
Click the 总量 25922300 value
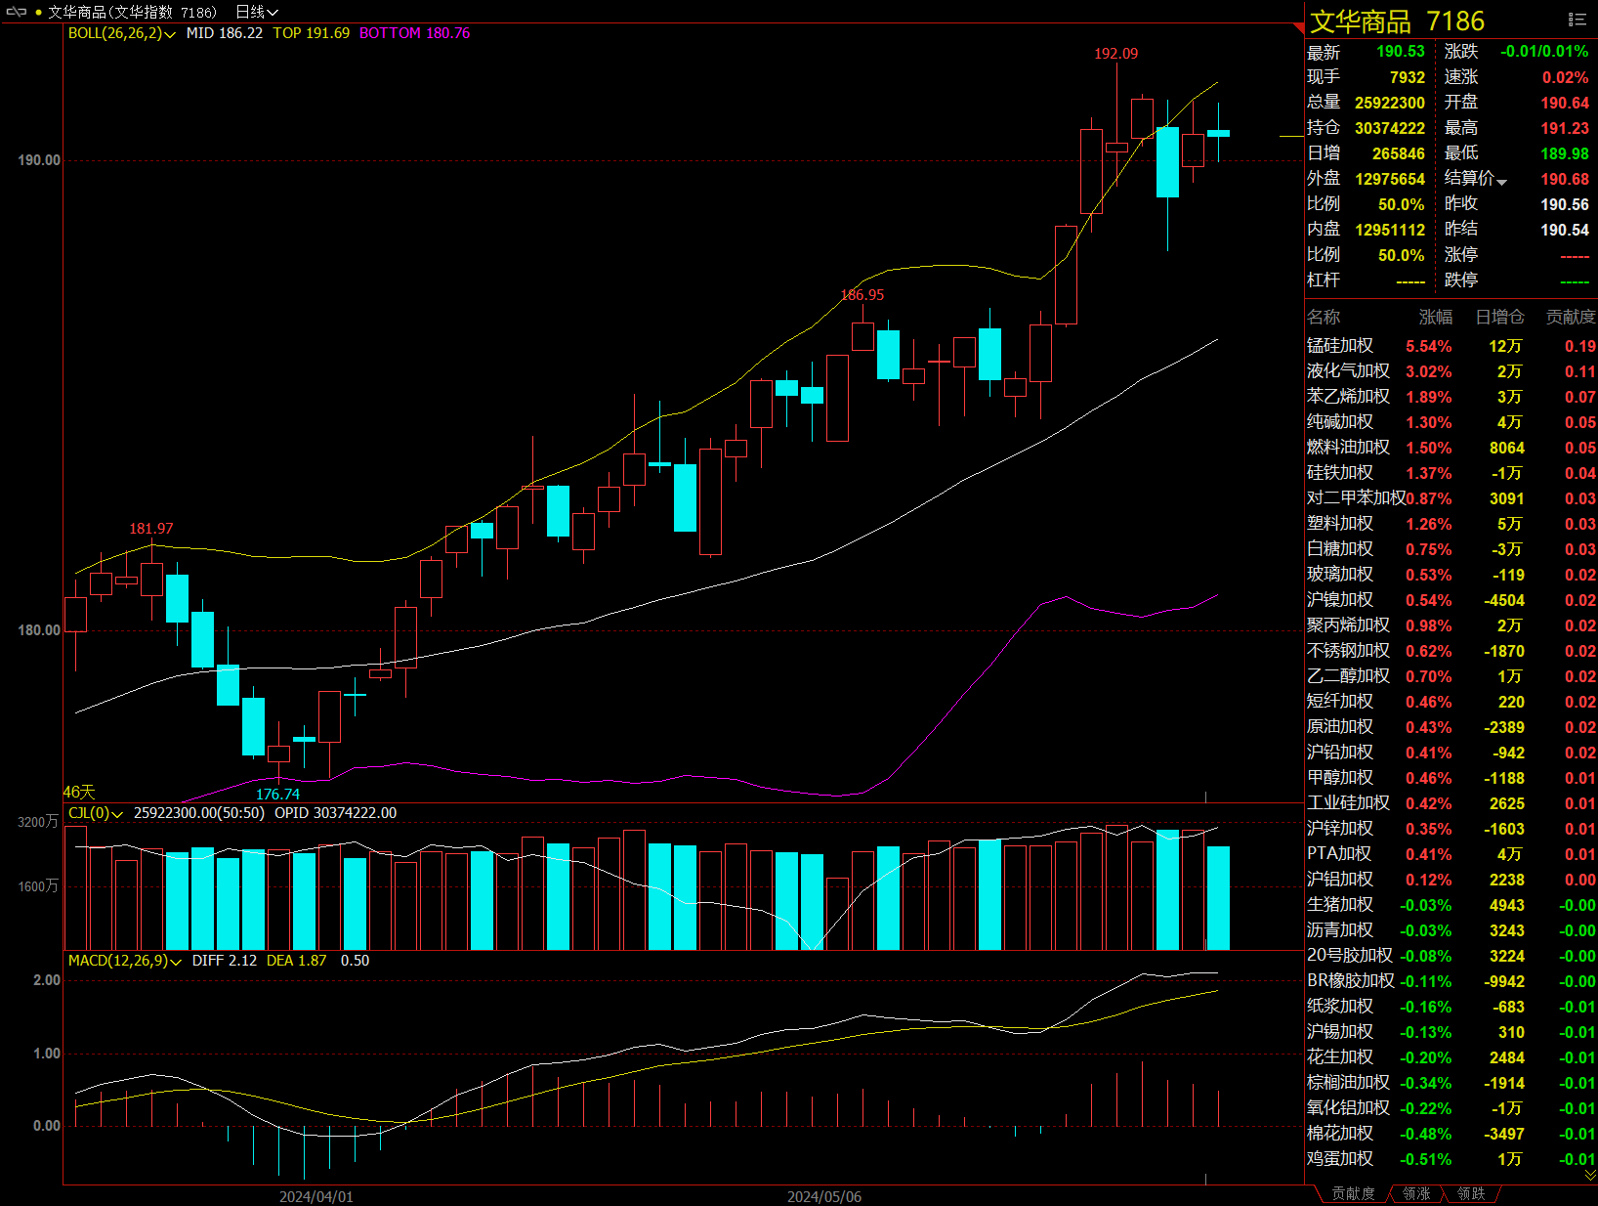[1390, 103]
